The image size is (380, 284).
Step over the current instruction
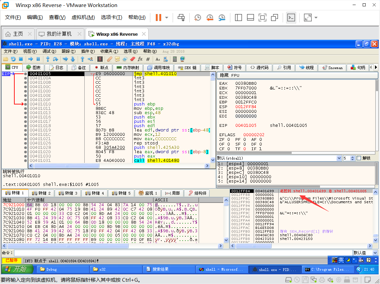(x=55, y=59)
